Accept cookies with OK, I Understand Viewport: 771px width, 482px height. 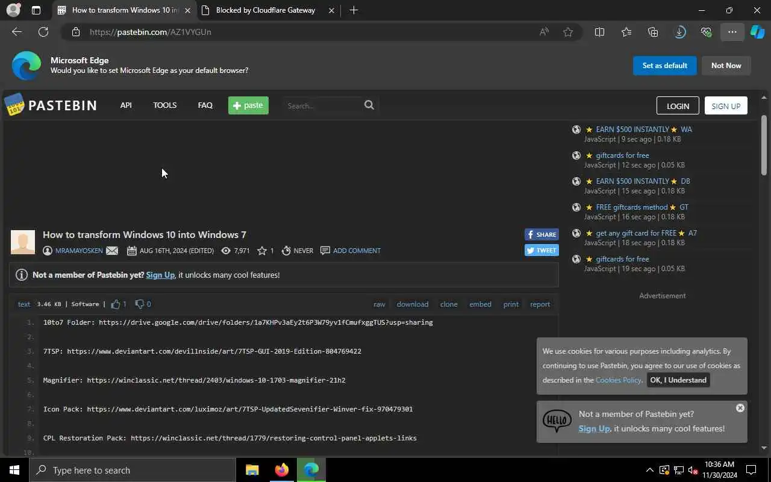(x=678, y=380)
